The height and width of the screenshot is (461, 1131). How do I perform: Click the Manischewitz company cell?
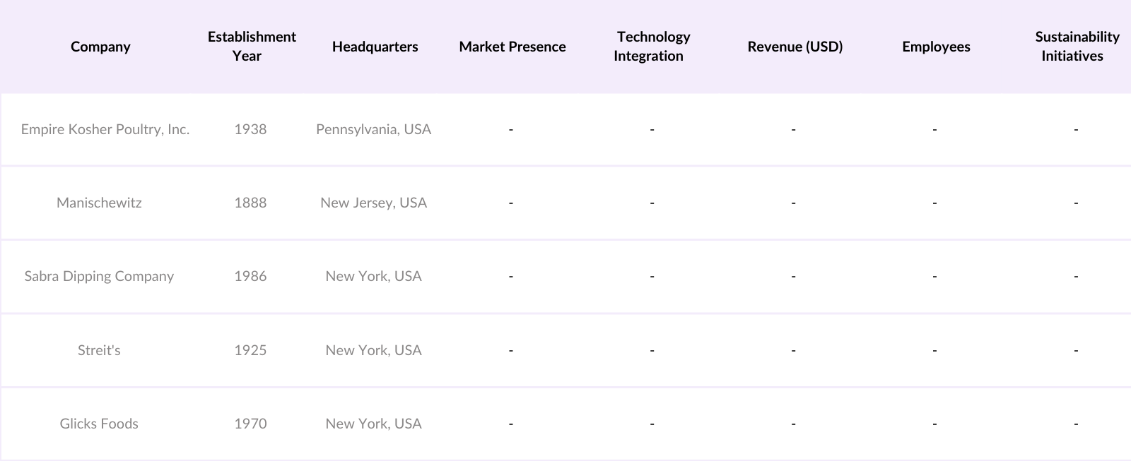point(99,203)
